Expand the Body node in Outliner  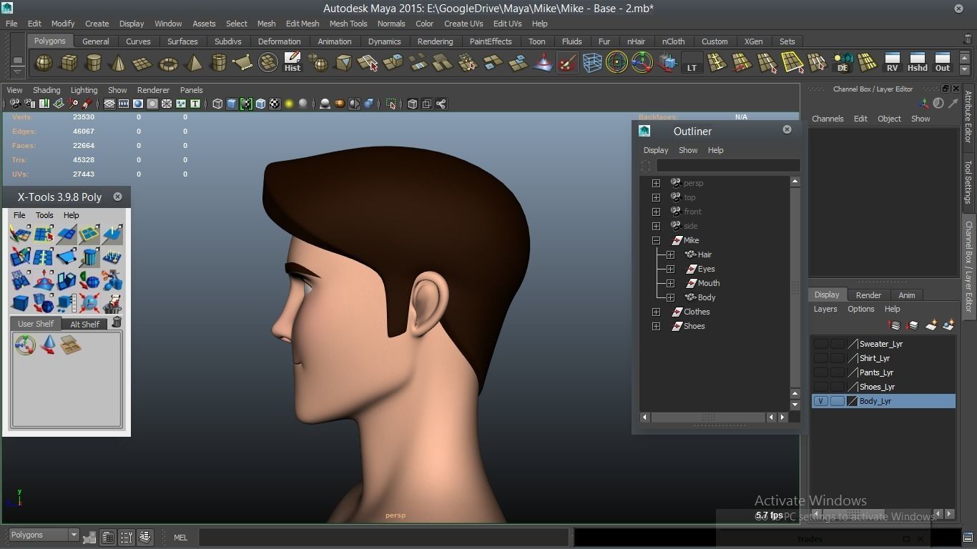[x=670, y=297]
